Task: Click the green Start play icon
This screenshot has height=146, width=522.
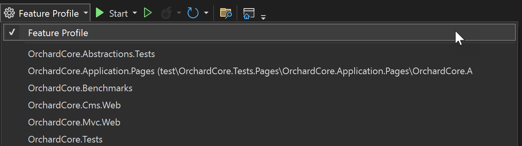Action: point(100,13)
